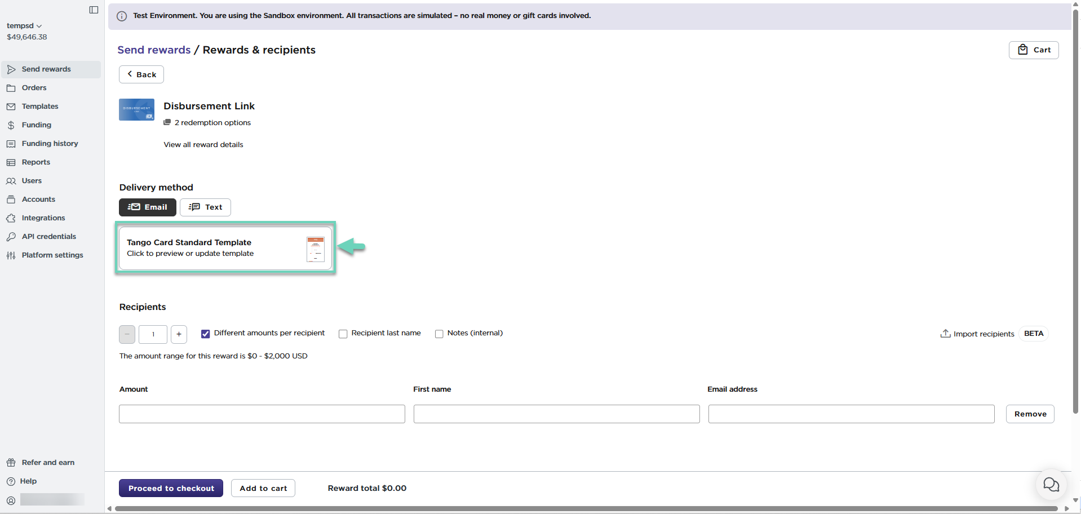The image size is (1081, 514).
Task: Open Tango Card Standard Template preview
Action: point(225,248)
